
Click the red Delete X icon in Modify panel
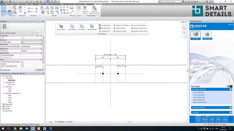click(x=67, y=13)
